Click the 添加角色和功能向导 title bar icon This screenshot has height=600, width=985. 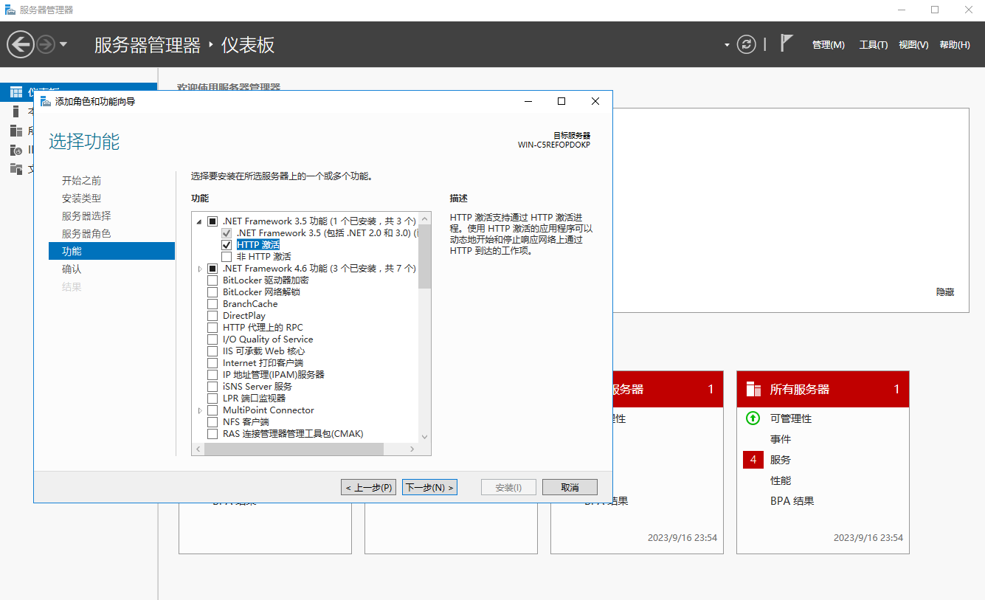pos(46,101)
